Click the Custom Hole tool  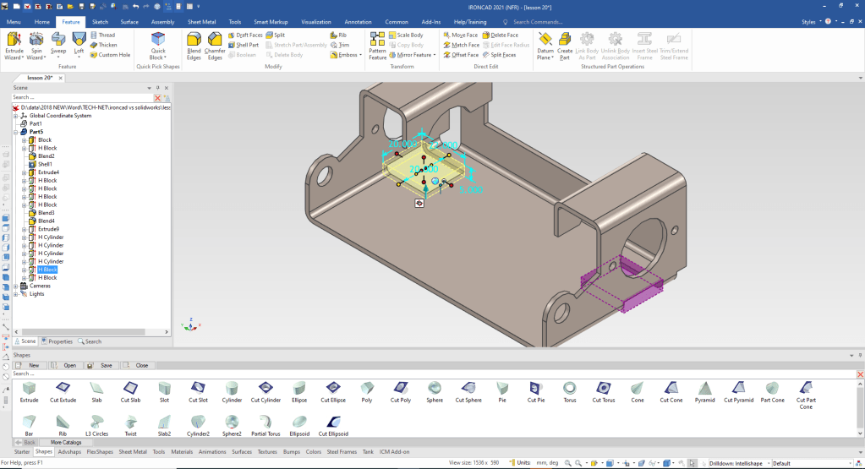point(110,55)
